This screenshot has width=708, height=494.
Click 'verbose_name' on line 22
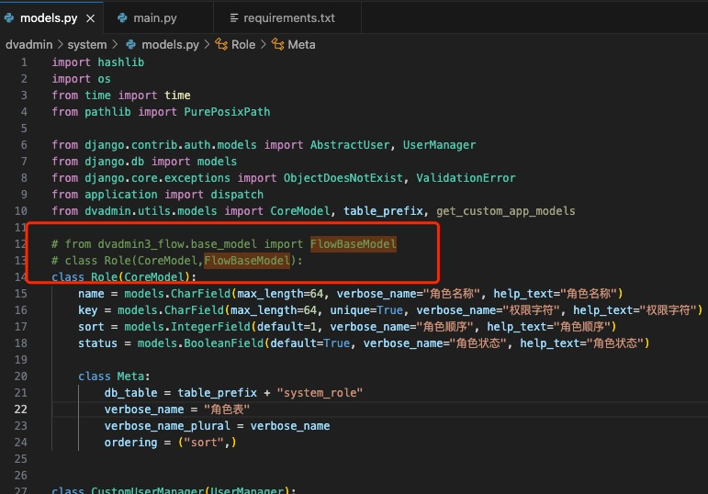144,410
